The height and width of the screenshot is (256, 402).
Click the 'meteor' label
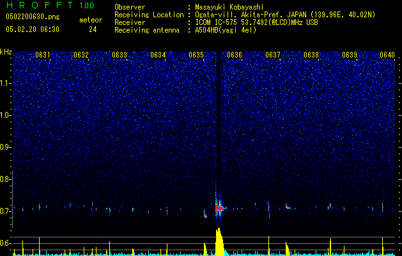tap(91, 20)
